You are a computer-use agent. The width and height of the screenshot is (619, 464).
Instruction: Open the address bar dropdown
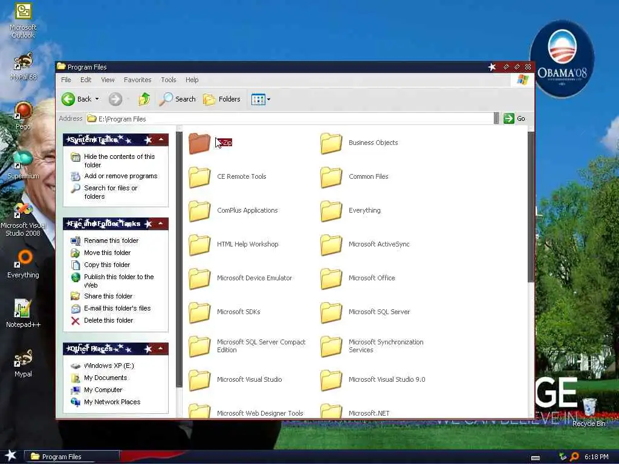[496, 118]
